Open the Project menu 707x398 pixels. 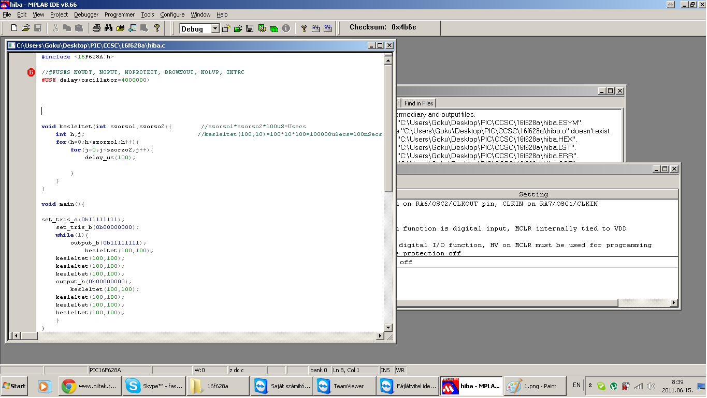[59, 14]
